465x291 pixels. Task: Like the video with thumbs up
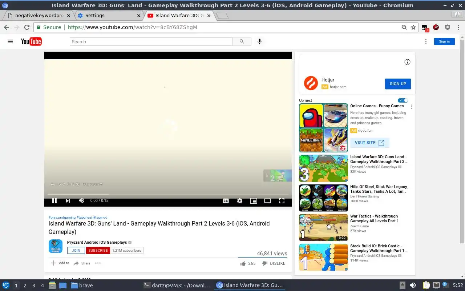[248, 263]
